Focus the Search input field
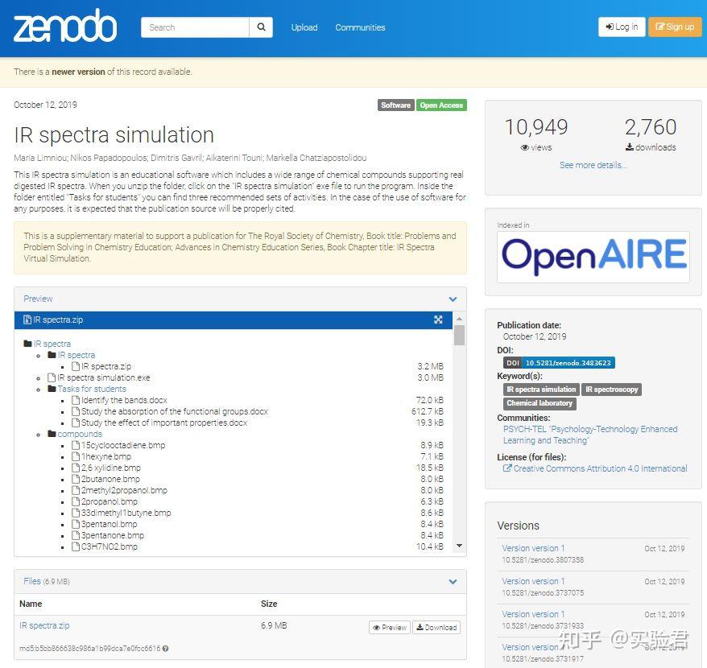 (x=195, y=27)
